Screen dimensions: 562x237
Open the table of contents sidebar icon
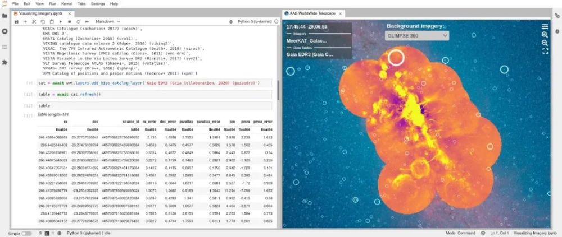coord(4,47)
